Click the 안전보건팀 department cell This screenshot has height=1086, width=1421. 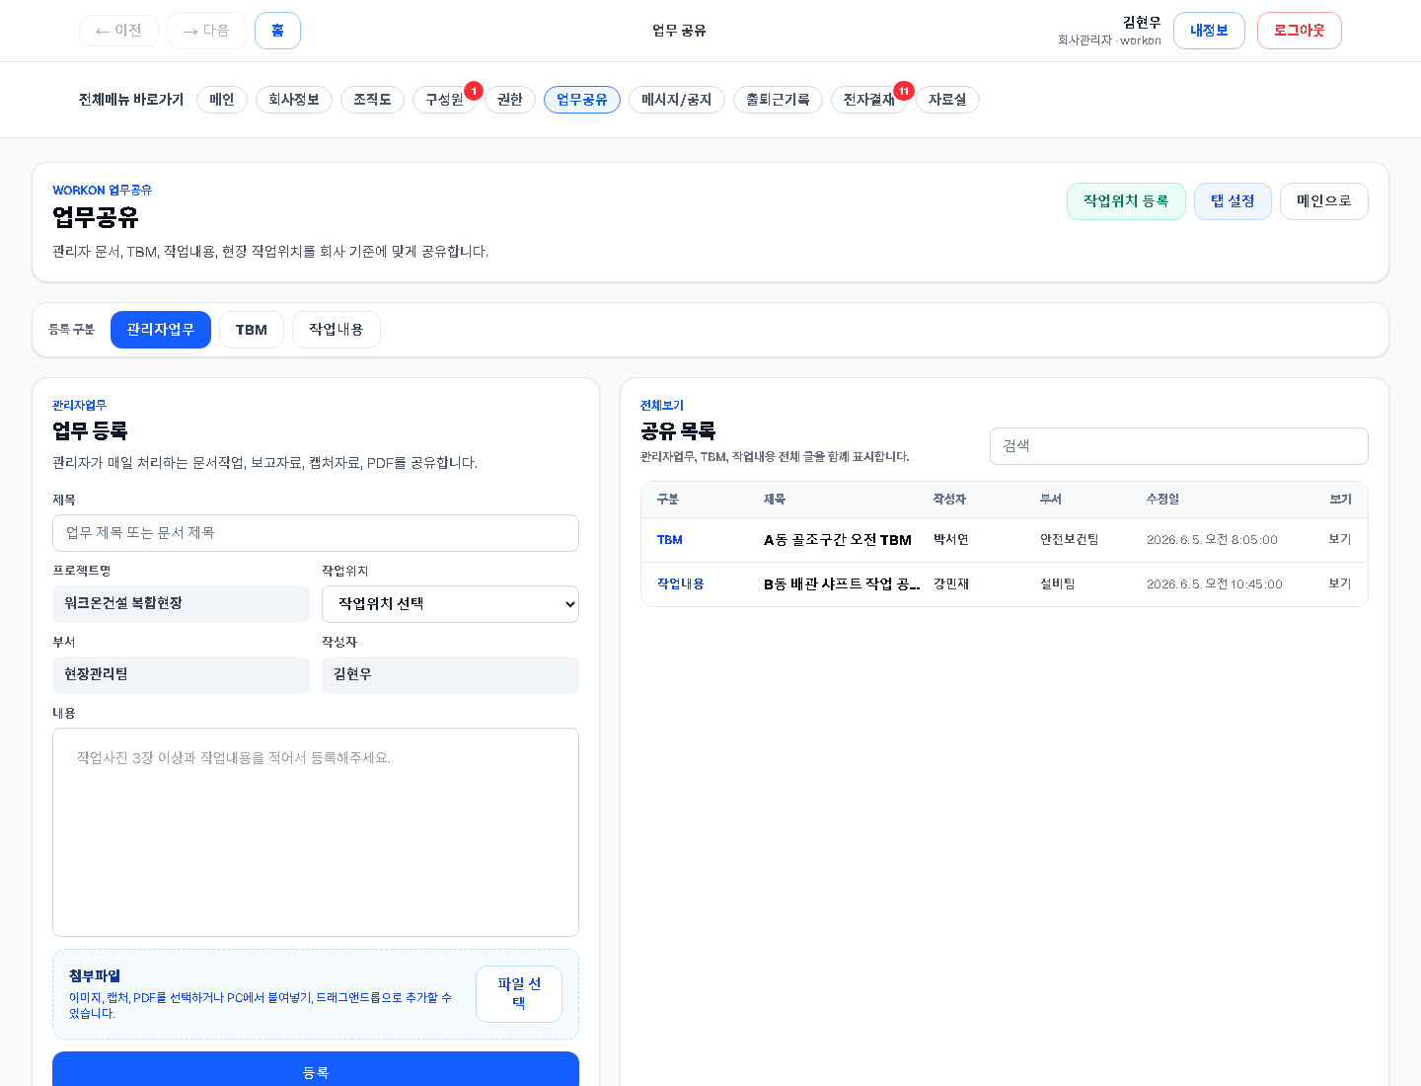(1070, 540)
